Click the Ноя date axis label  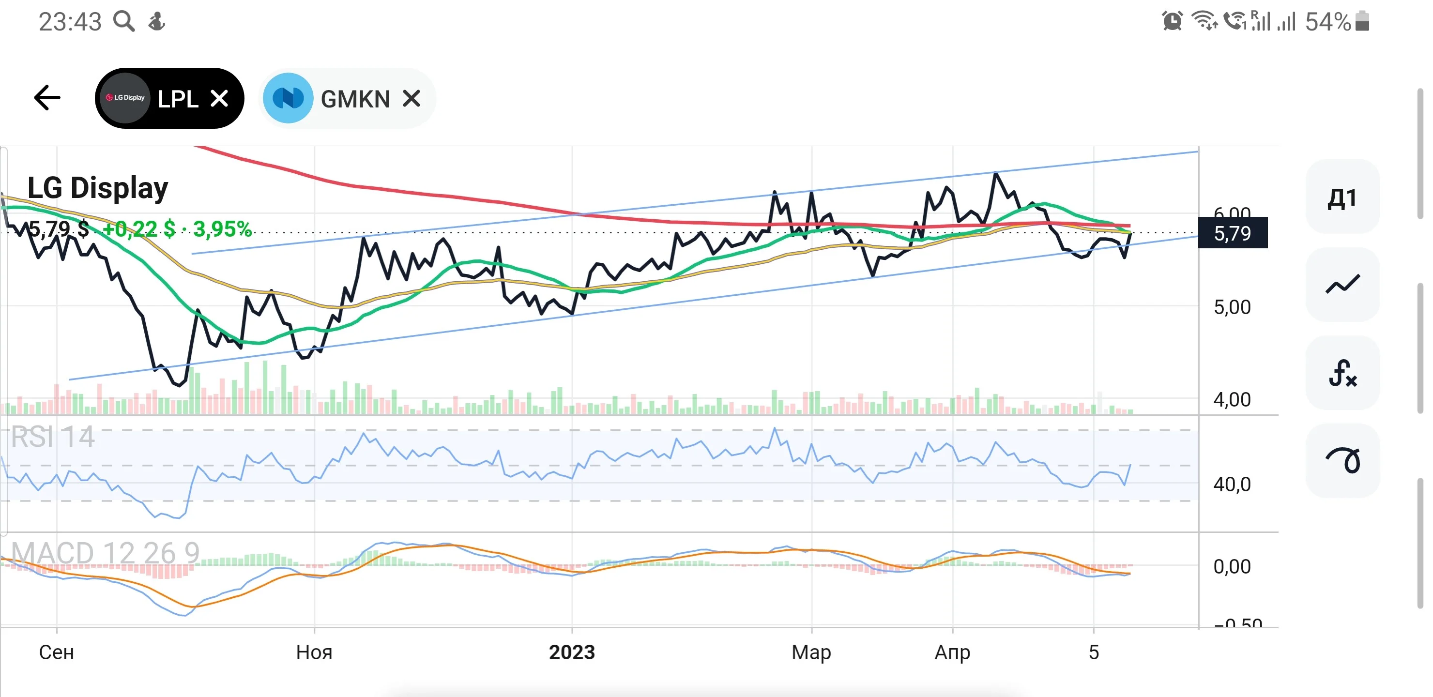pos(314,652)
